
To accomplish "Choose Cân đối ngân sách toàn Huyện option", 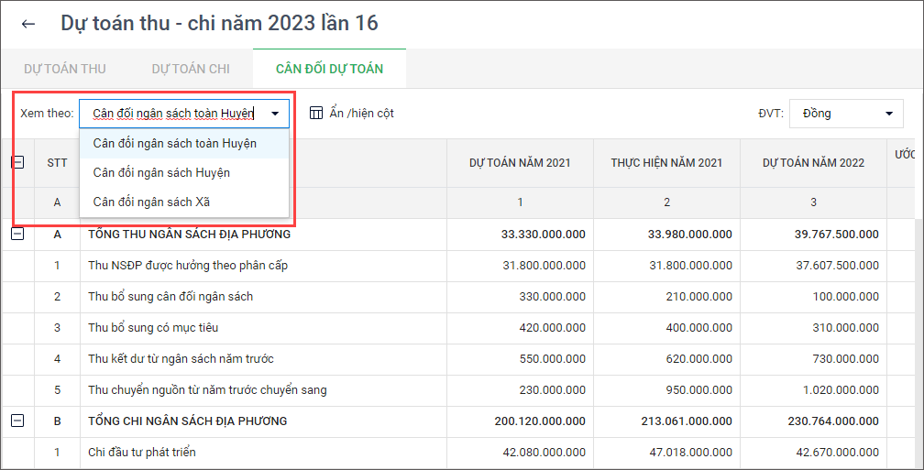I will (175, 143).
